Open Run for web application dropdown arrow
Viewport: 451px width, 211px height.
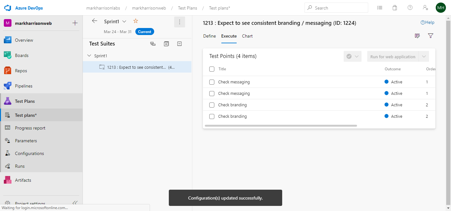click(x=424, y=57)
